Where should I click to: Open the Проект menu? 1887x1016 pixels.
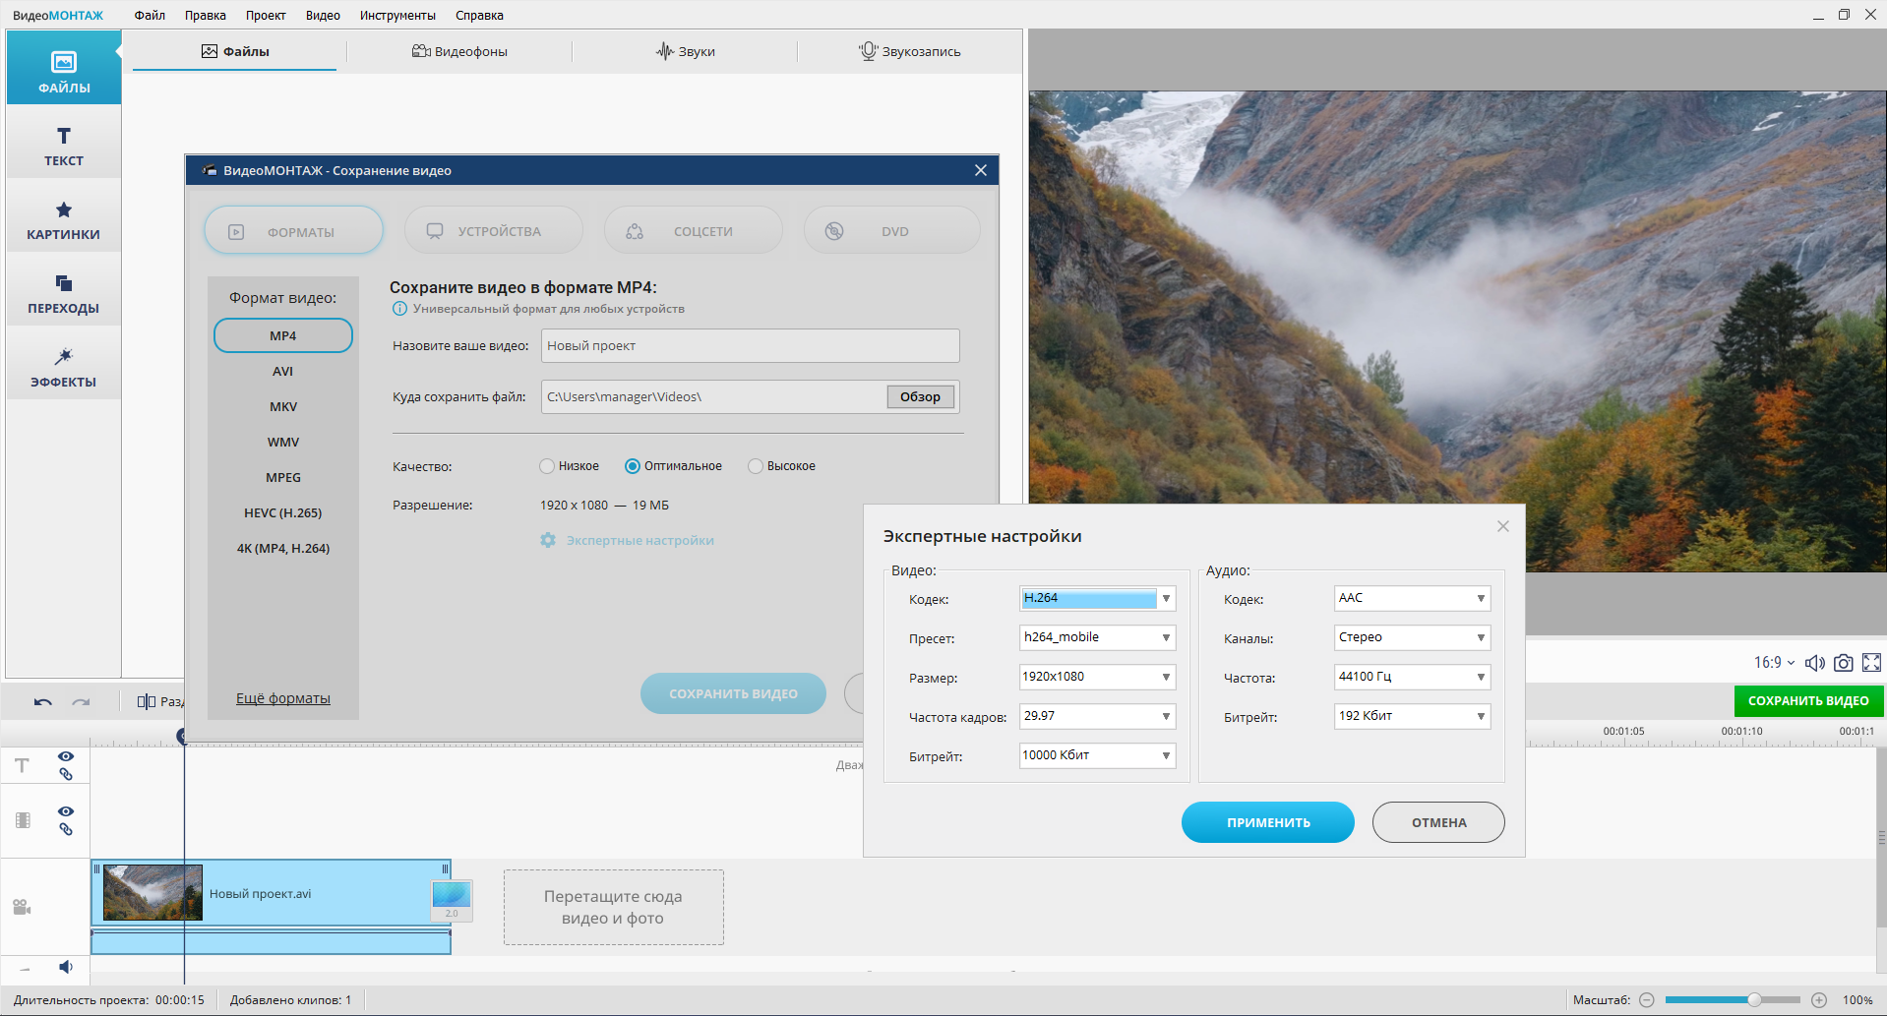266,15
